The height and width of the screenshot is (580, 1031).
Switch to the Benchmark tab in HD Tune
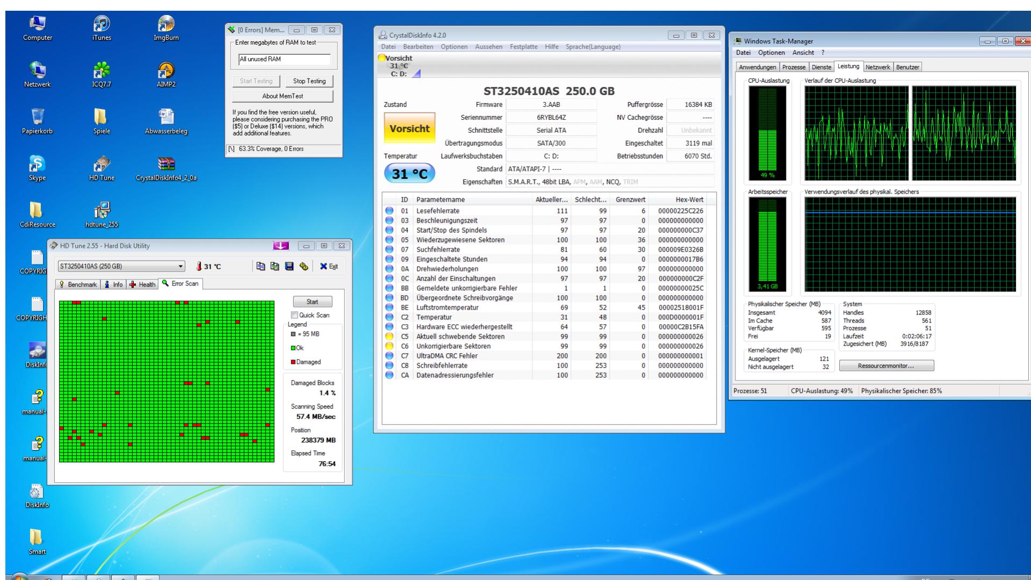coord(78,284)
